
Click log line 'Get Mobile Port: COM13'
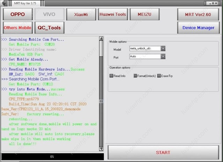[x=31, y=84]
